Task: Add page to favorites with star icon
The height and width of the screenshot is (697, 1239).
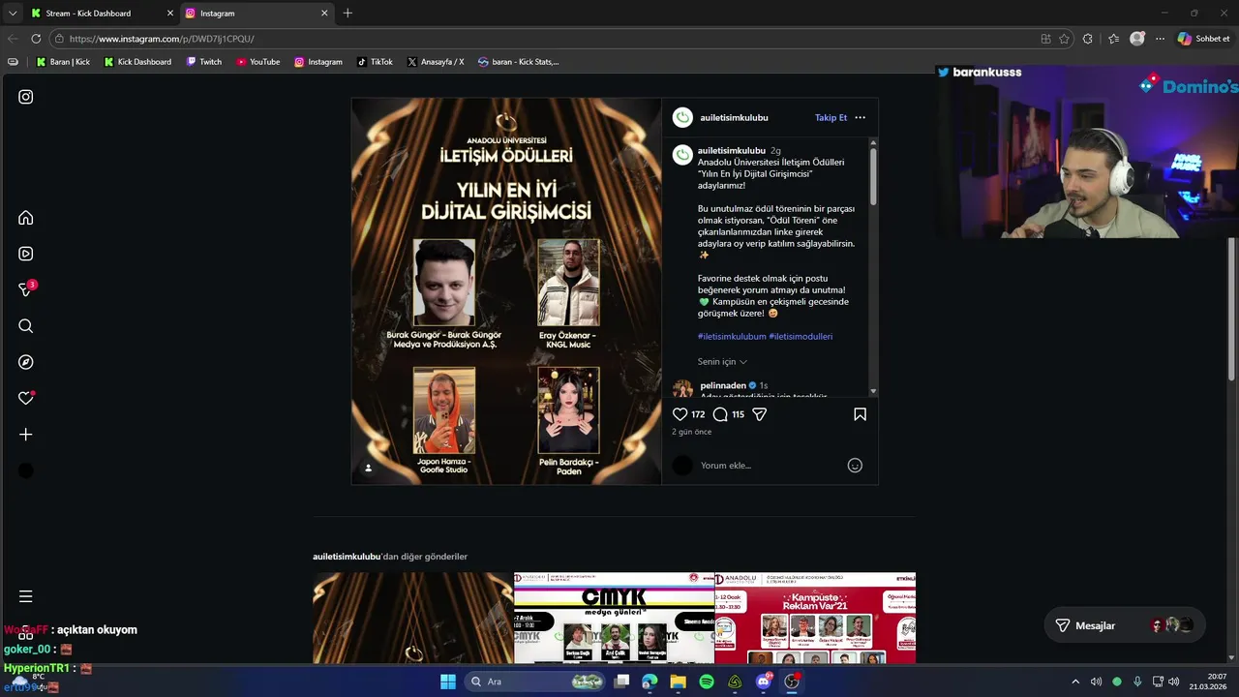Action: (x=1064, y=39)
